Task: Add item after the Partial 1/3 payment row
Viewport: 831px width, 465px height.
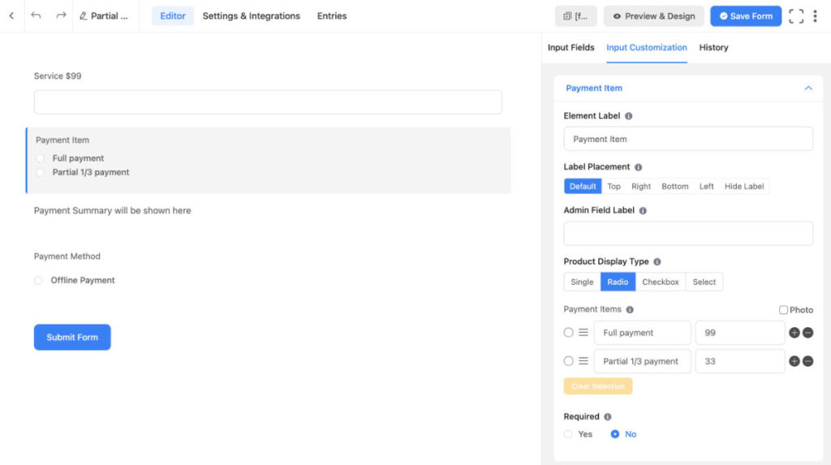Action: coord(794,361)
